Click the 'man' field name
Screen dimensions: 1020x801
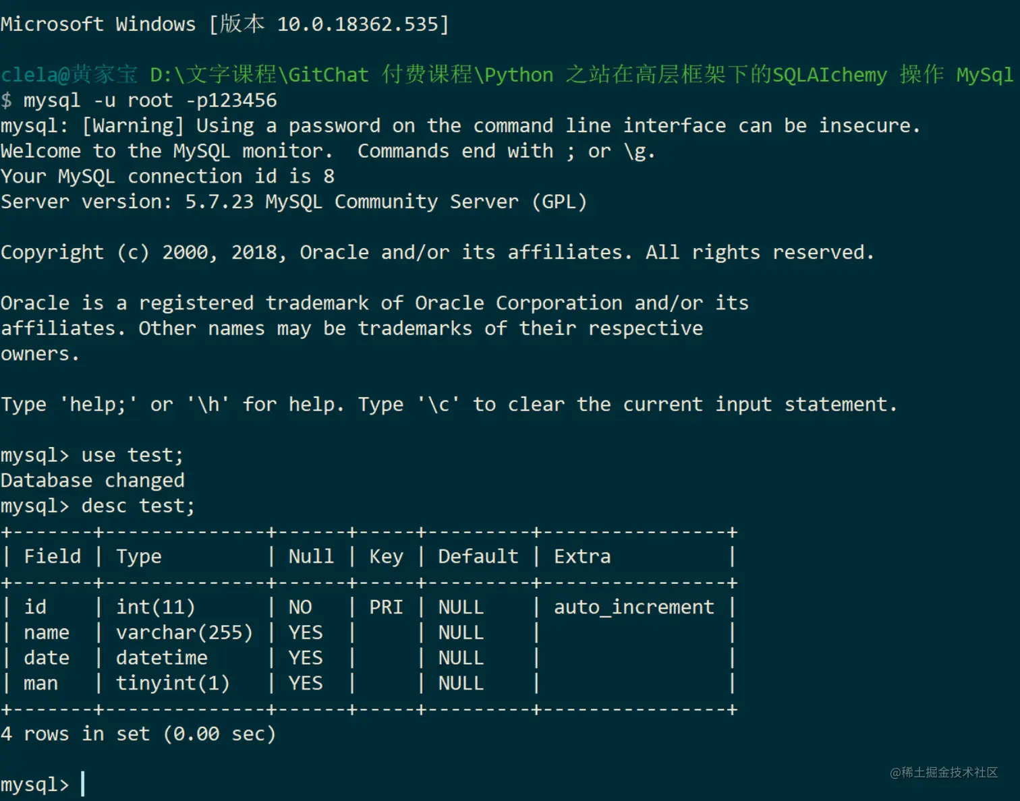click(40, 683)
